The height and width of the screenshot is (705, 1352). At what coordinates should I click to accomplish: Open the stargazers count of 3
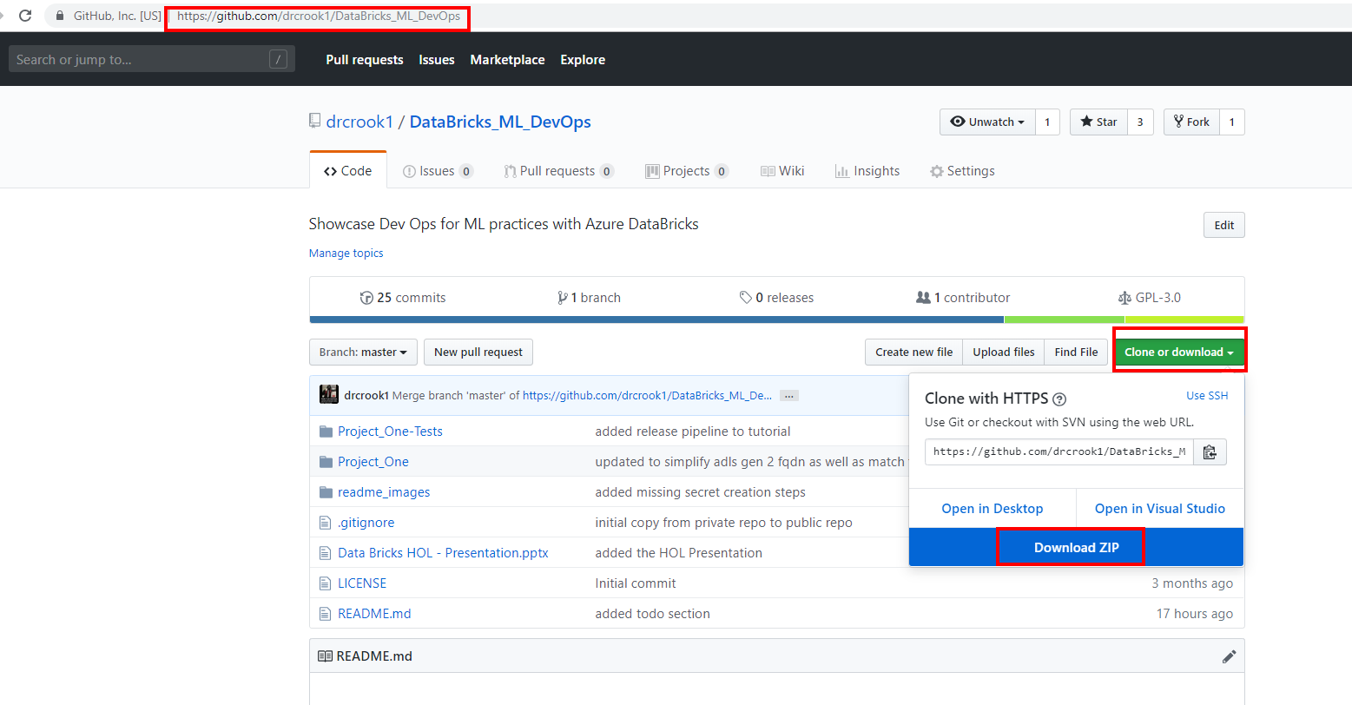click(1140, 122)
